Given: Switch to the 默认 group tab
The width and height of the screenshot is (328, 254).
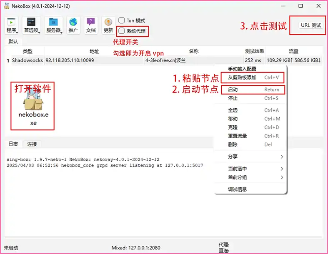Looking at the screenshot, I should pos(13,41).
